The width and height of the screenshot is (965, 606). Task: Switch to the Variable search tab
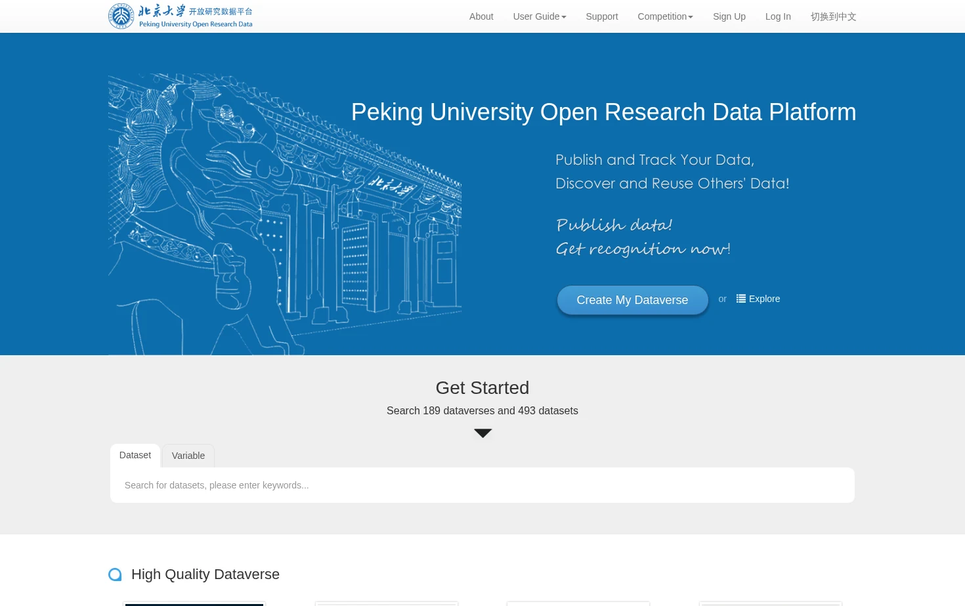(188, 456)
